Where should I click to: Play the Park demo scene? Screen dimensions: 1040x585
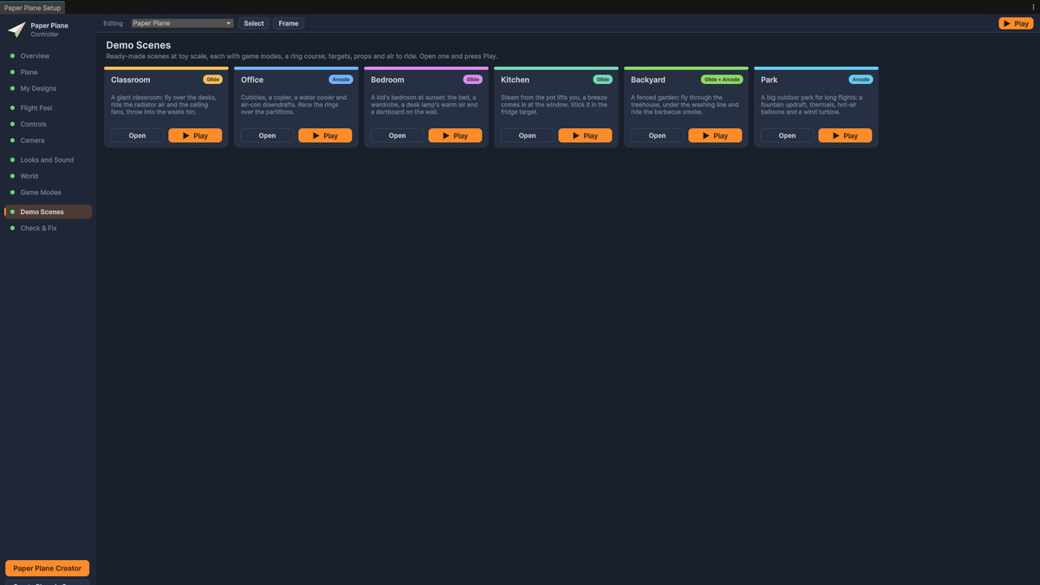click(x=845, y=135)
